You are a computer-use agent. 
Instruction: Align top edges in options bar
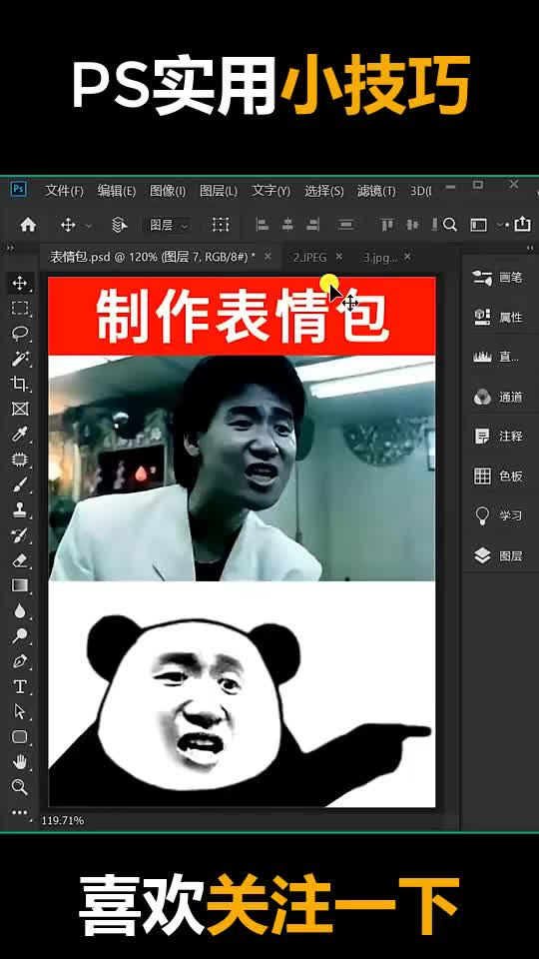point(387,225)
